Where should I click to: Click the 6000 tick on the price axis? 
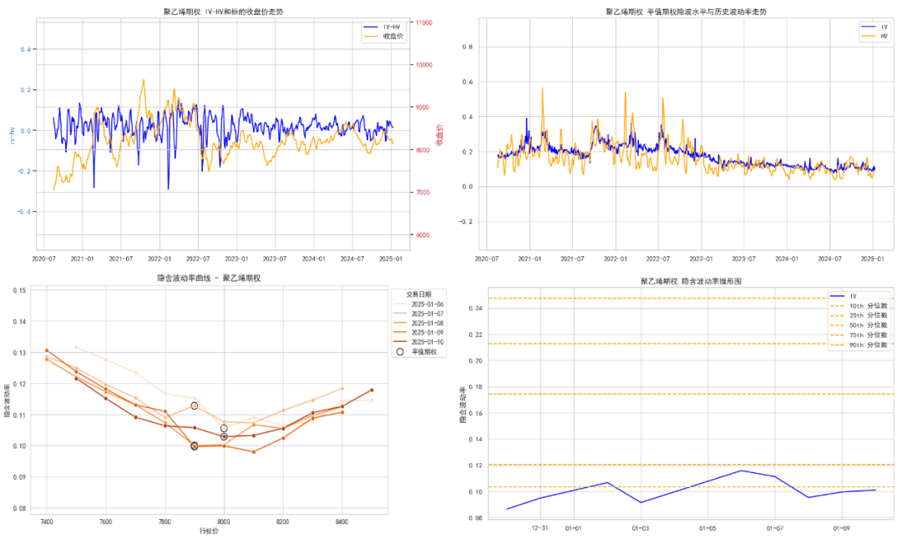423,235
